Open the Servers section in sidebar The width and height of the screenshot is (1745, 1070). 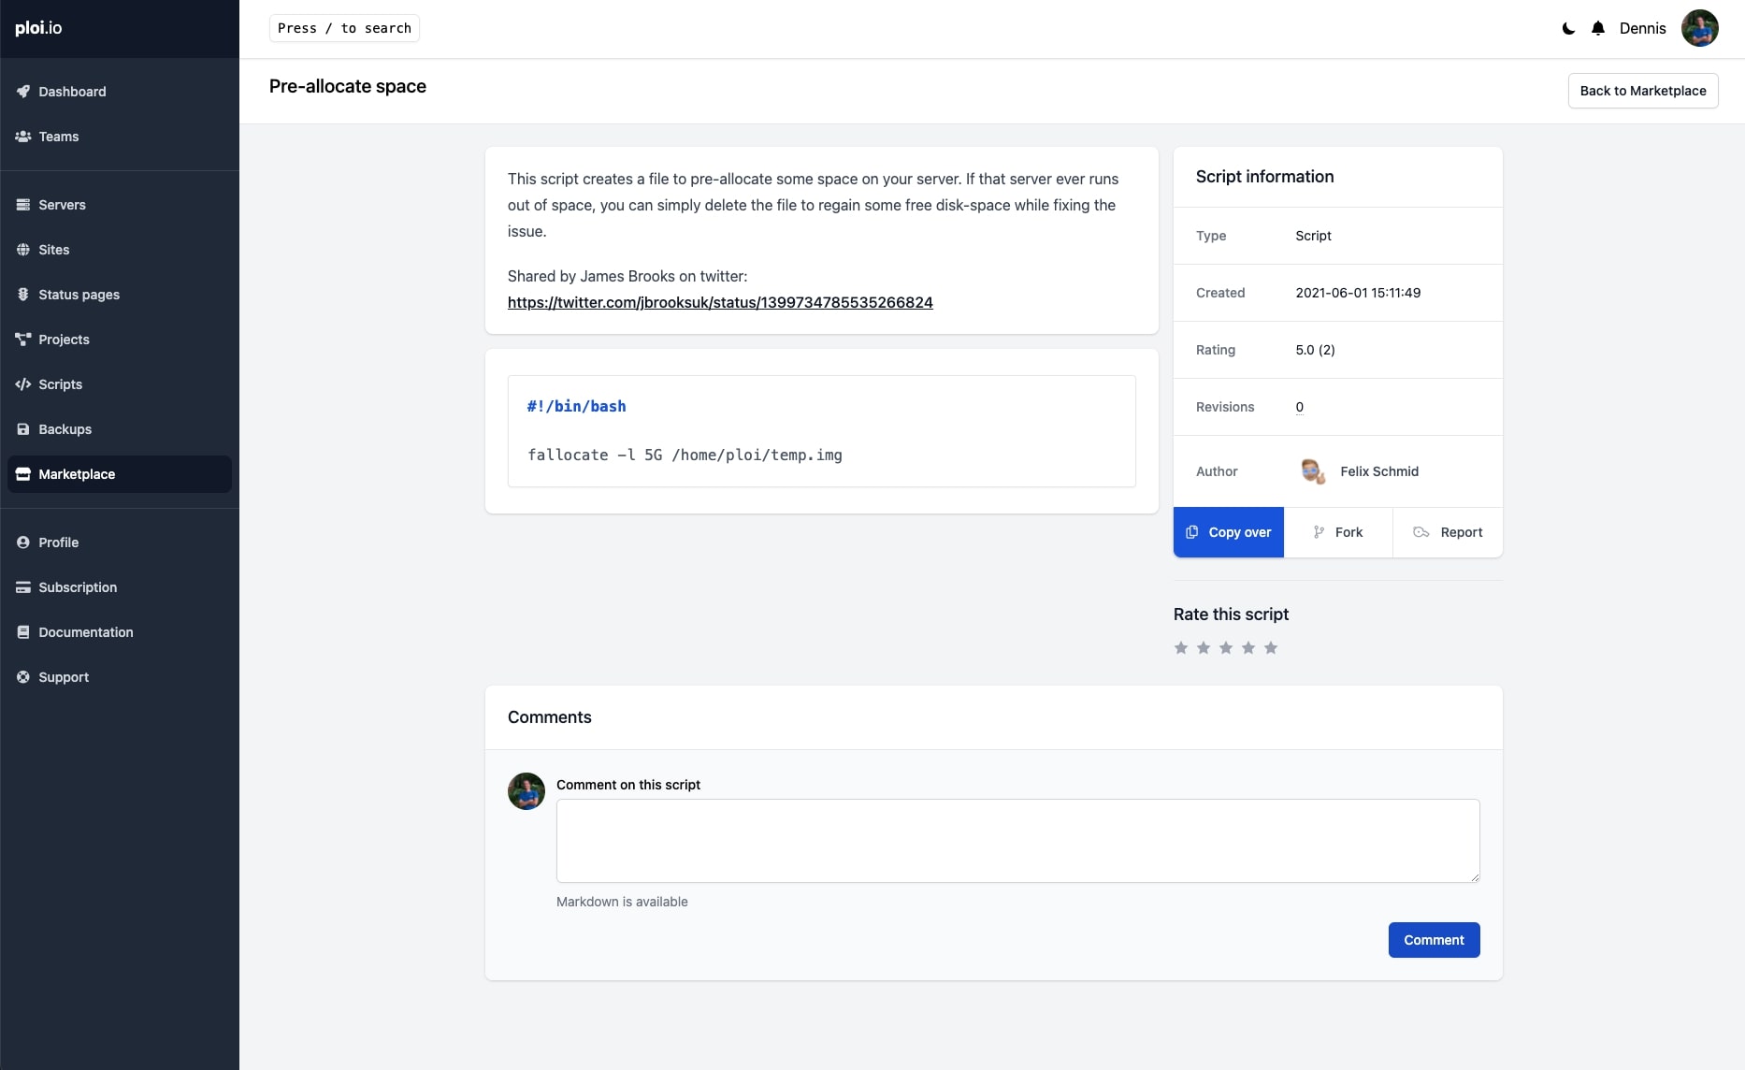61,205
